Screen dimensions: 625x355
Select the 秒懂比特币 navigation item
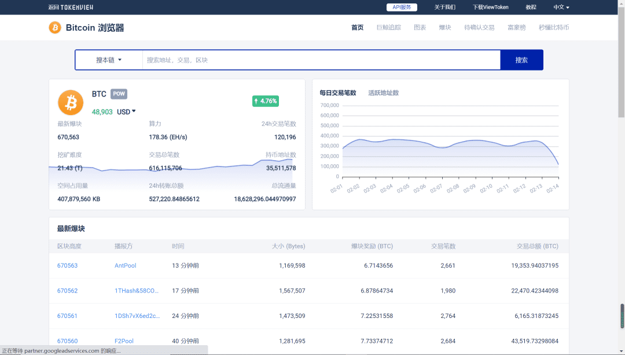[x=554, y=28]
